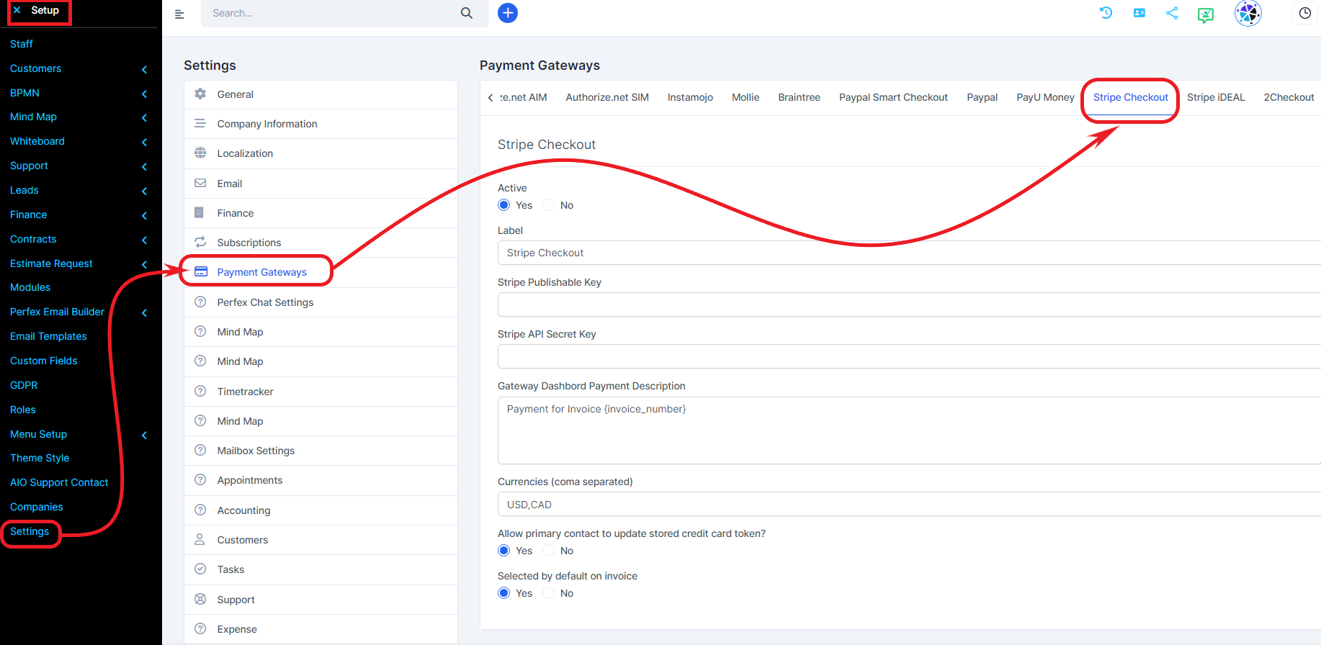This screenshot has width=1321, height=645.
Task: Open GDPR in sidebar
Action: point(24,385)
